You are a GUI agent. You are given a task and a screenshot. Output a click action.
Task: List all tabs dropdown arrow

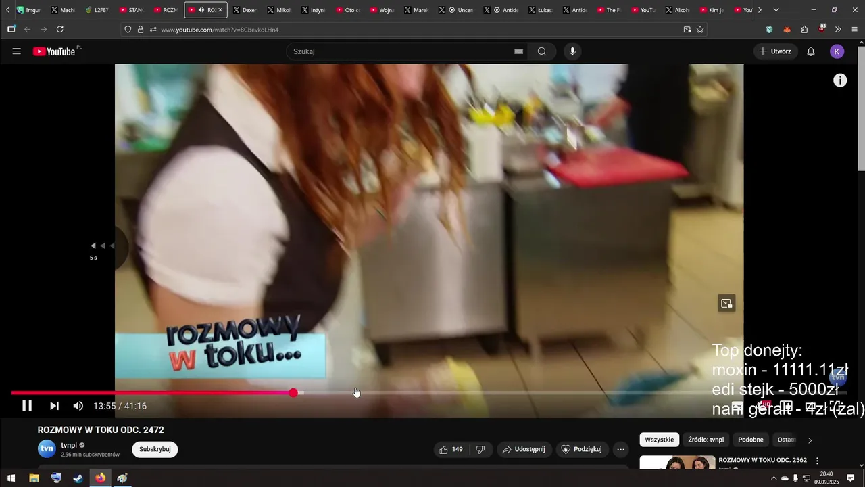(x=776, y=10)
